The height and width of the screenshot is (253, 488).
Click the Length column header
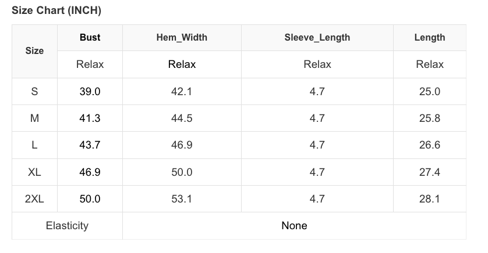429,38
